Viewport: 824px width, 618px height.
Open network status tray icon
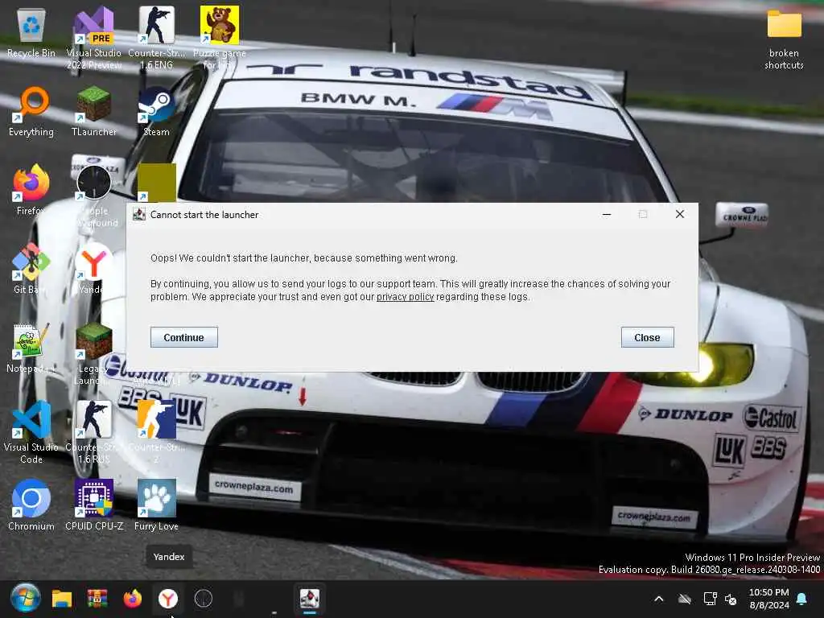click(710, 599)
